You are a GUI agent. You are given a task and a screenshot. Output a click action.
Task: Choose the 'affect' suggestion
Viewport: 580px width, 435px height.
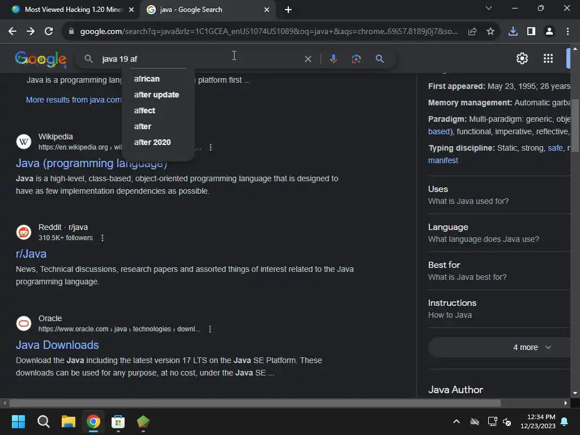coord(144,110)
